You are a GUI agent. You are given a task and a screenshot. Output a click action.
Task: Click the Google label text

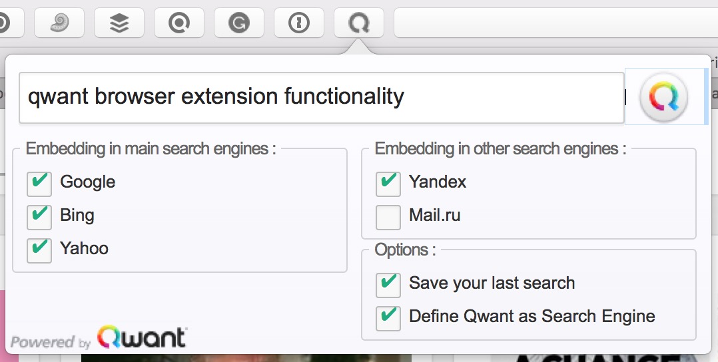[87, 182]
